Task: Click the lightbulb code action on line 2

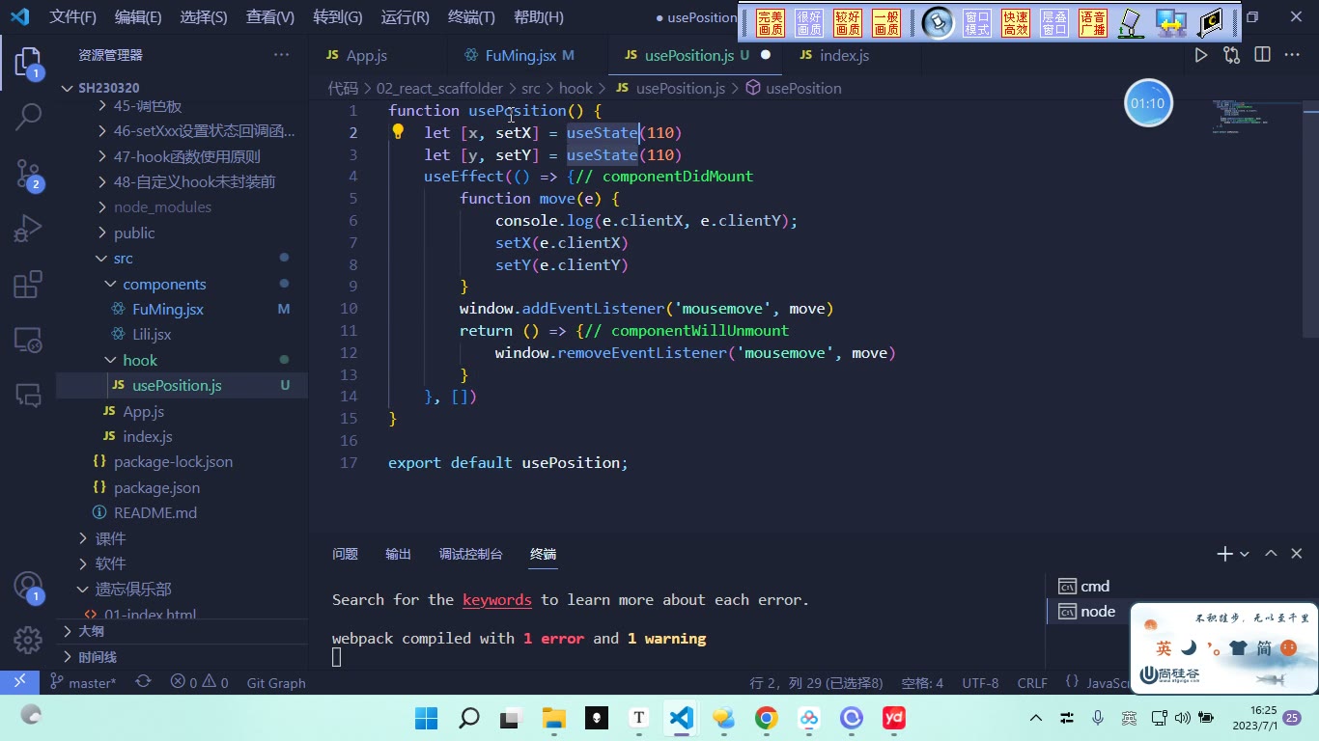Action: pyautogui.click(x=397, y=132)
